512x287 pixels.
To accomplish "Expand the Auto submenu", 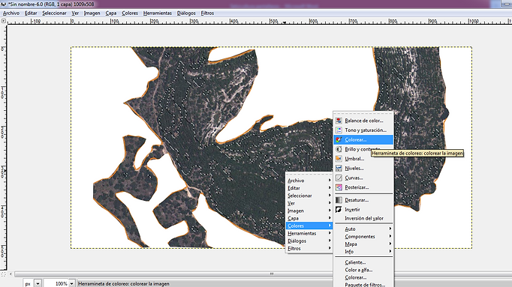I will [x=363, y=229].
